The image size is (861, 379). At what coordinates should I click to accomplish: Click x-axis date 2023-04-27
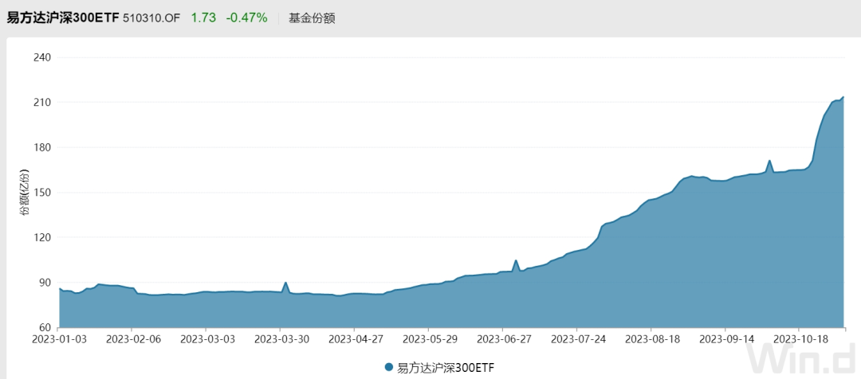coord(354,339)
